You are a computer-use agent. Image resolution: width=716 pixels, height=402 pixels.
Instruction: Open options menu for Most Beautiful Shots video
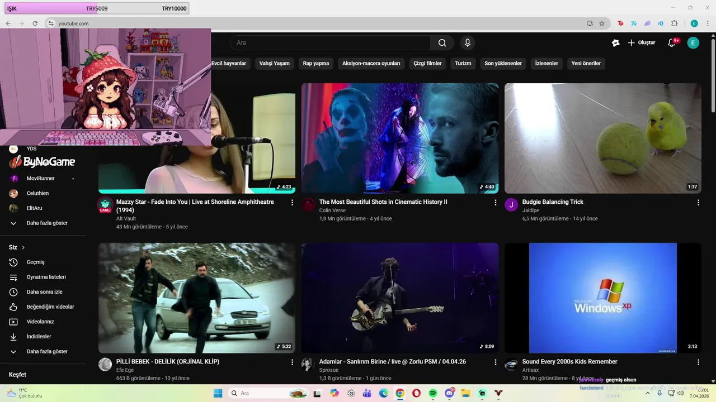click(495, 203)
